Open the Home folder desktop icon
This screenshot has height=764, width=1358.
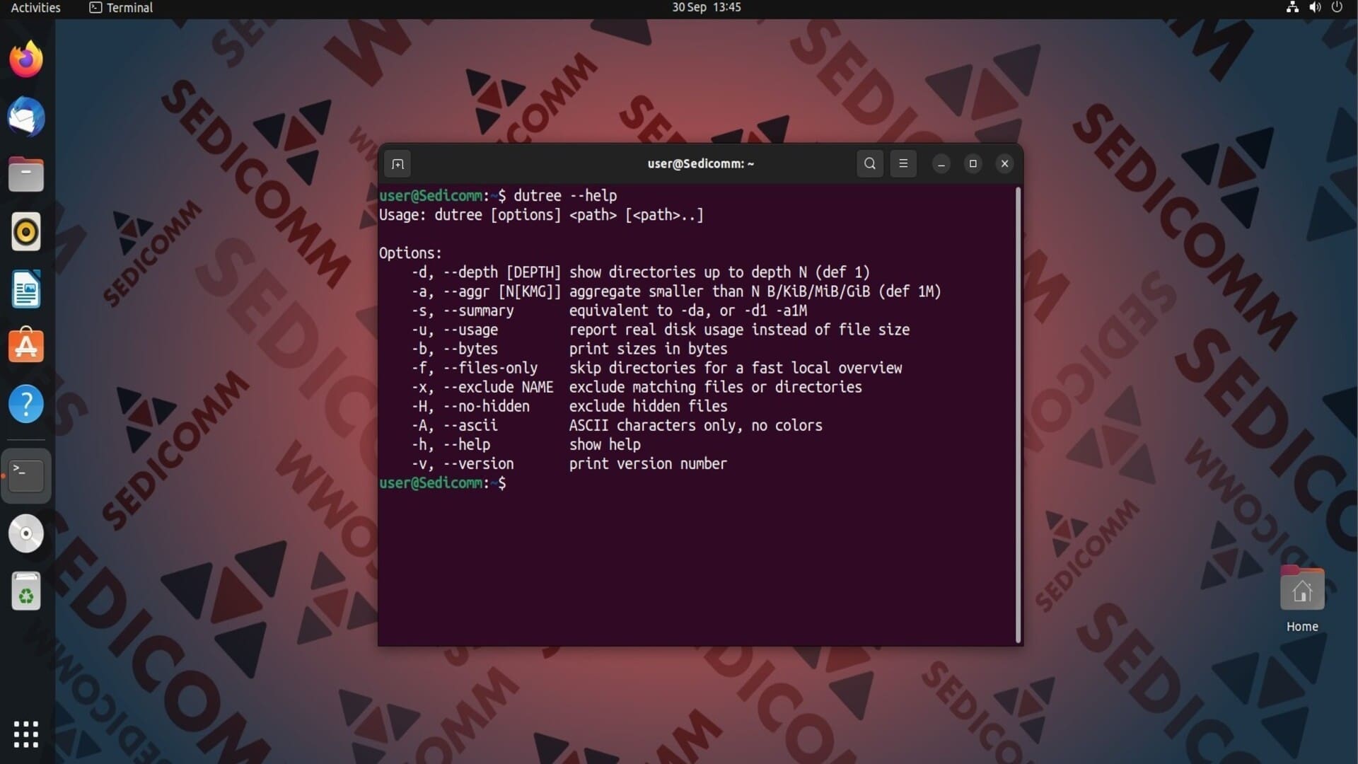pos(1302,600)
